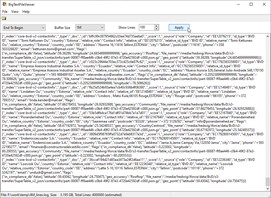Click the address "Latte 5-10,10116 Tallinn,ESTONIA"

click(123, 168)
